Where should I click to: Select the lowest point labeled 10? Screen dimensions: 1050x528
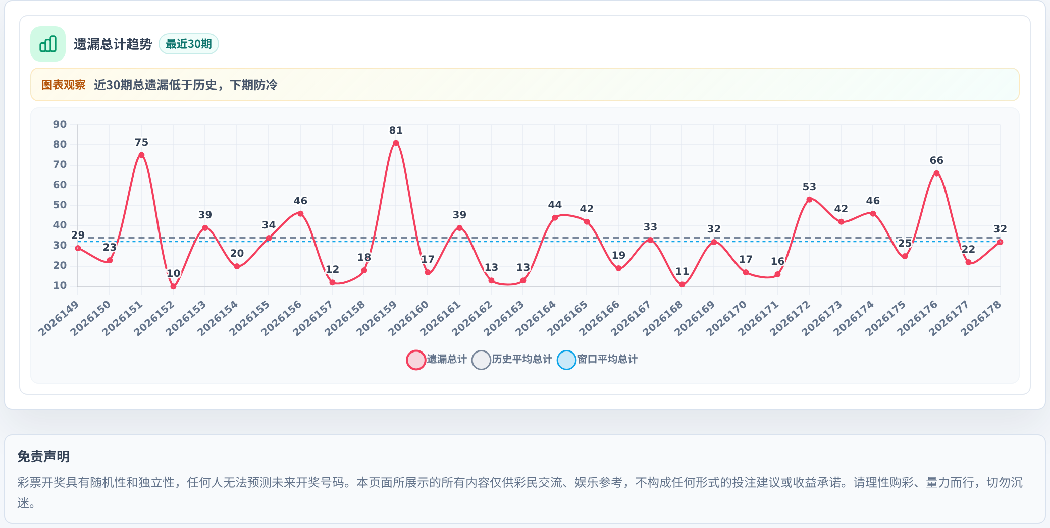tap(173, 286)
